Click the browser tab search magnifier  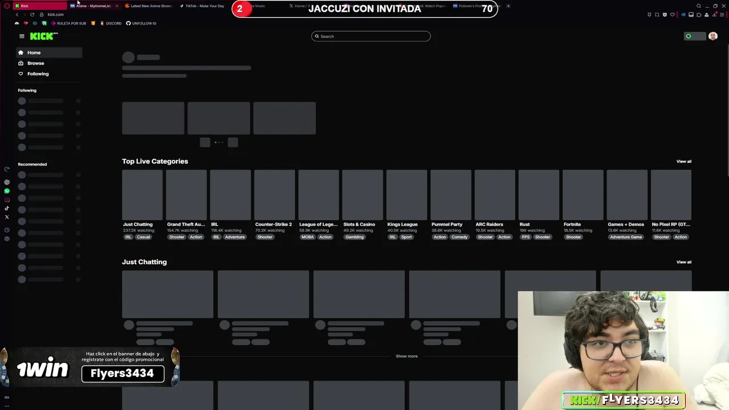click(699, 6)
